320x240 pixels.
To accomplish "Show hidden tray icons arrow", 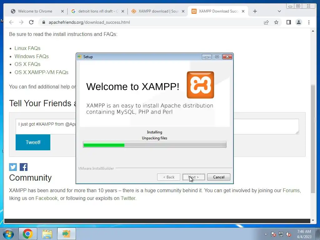I will 266,234.
